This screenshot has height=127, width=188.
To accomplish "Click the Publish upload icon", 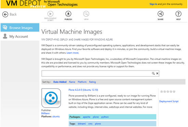I will [68, 14].
